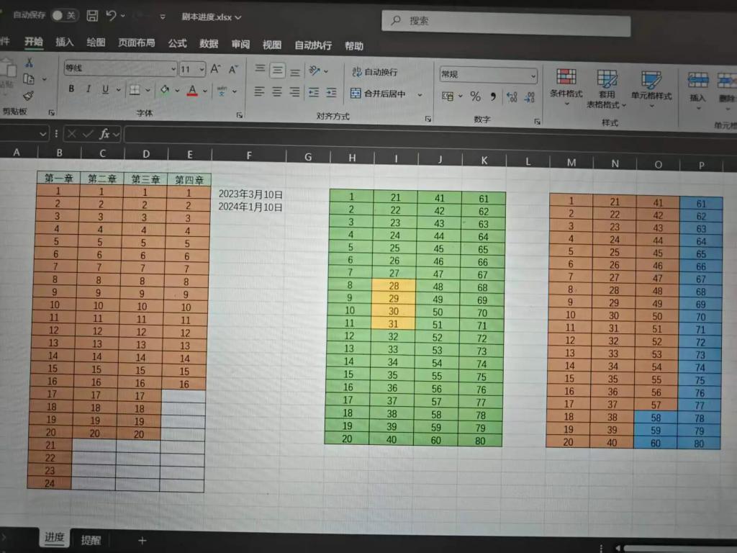737x553 pixels.
Task: Click the 自动换行 wrap text button
Action: point(374,72)
